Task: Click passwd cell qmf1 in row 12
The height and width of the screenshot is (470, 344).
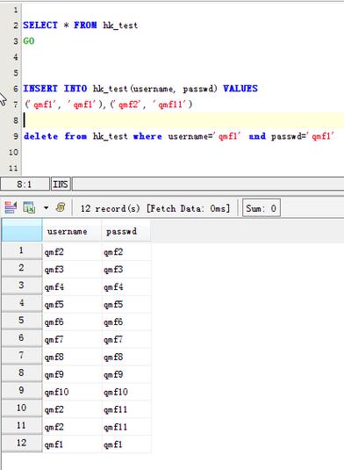Action: pyautogui.click(x=126, y=445)
